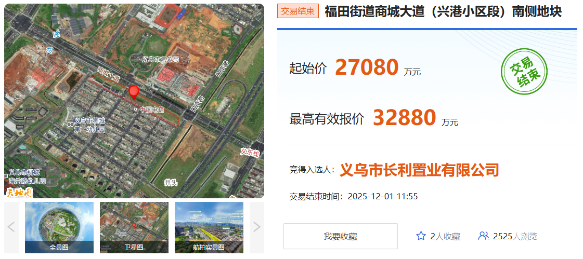Show next thumbnails with right arrow

(x=257, y=227)
